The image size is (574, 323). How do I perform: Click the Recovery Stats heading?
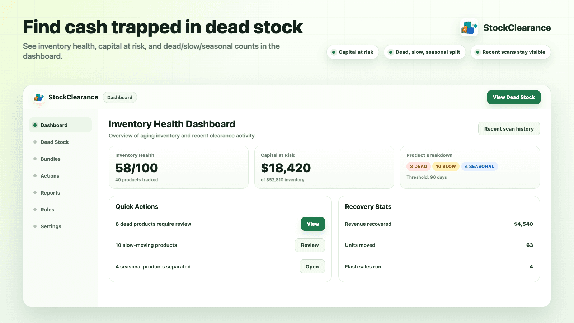[368, 207]
